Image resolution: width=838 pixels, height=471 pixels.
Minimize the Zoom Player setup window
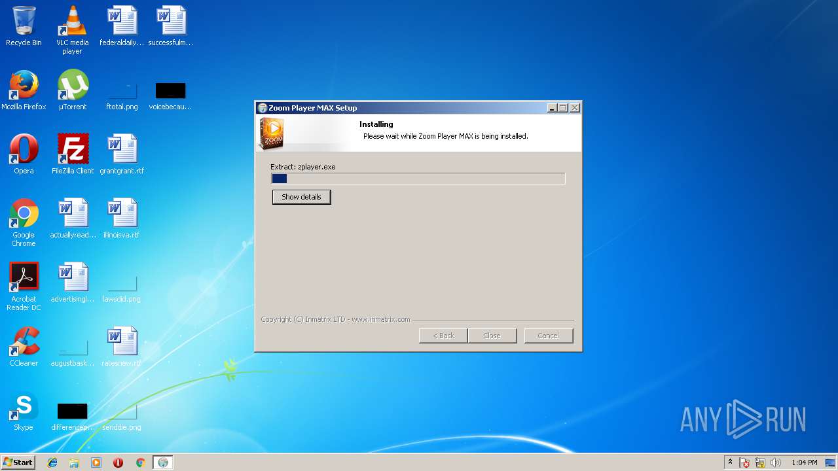(x=552, y=108)
